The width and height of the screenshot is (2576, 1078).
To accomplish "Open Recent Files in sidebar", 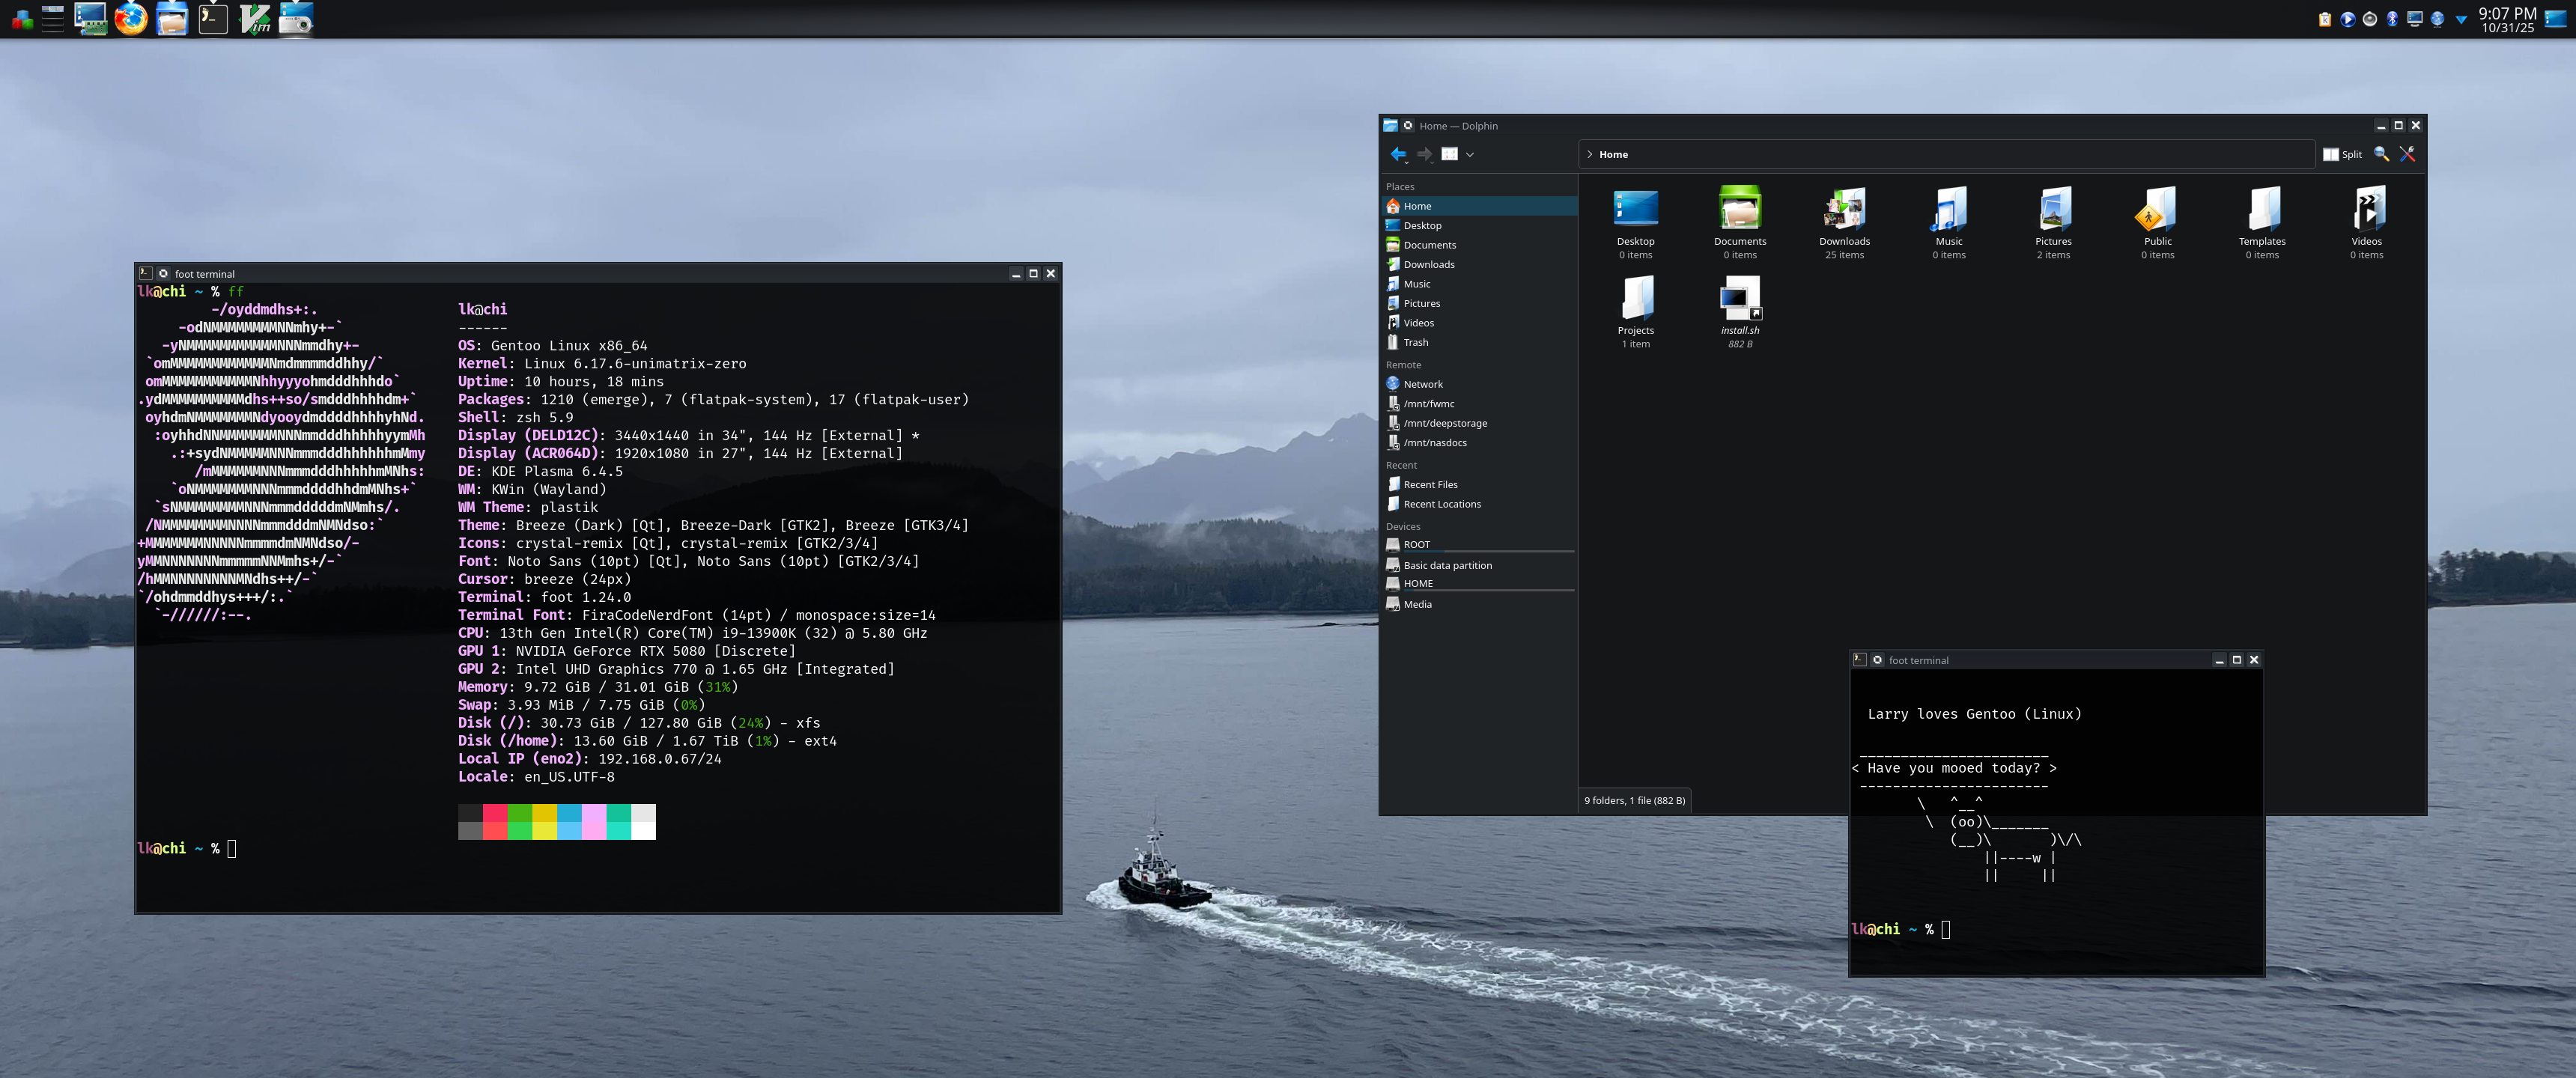I will coord(1430,484).
